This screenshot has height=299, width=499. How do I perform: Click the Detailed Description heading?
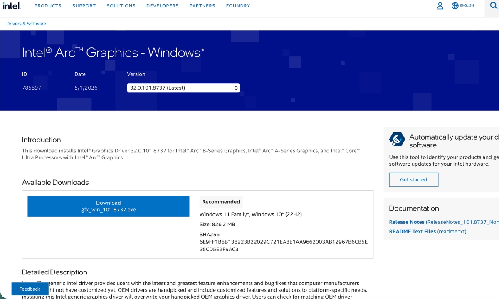[54, 272]
